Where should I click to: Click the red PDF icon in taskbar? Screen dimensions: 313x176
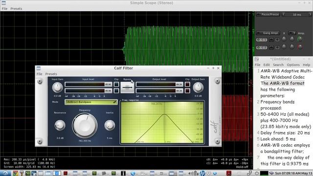[x=229, y=173]
